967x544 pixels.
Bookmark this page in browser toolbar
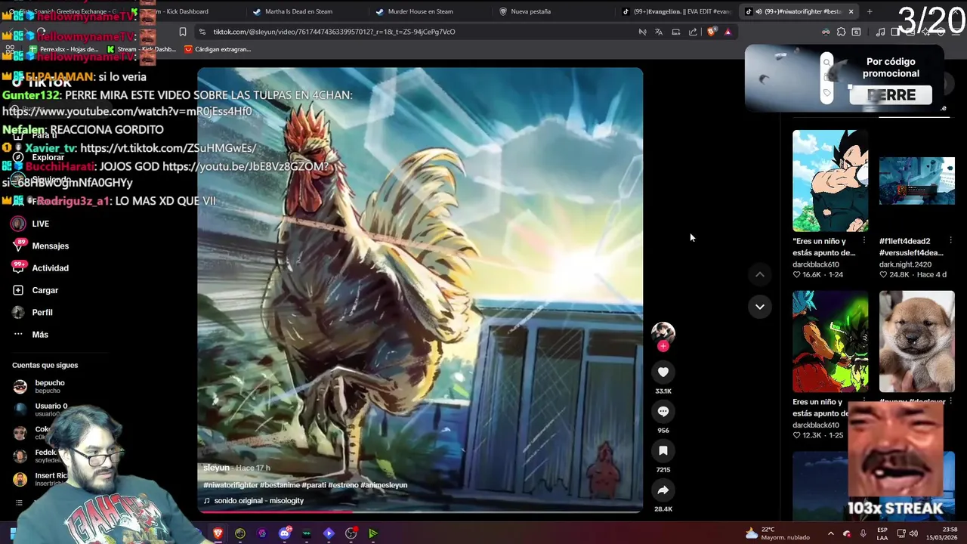click(182, 32)
